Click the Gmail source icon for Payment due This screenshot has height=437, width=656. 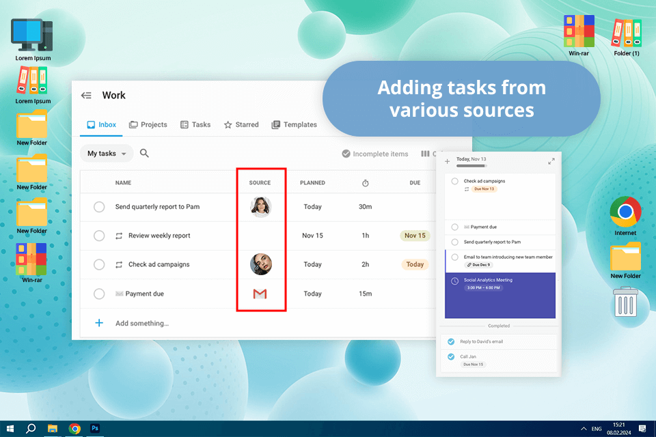260,294
